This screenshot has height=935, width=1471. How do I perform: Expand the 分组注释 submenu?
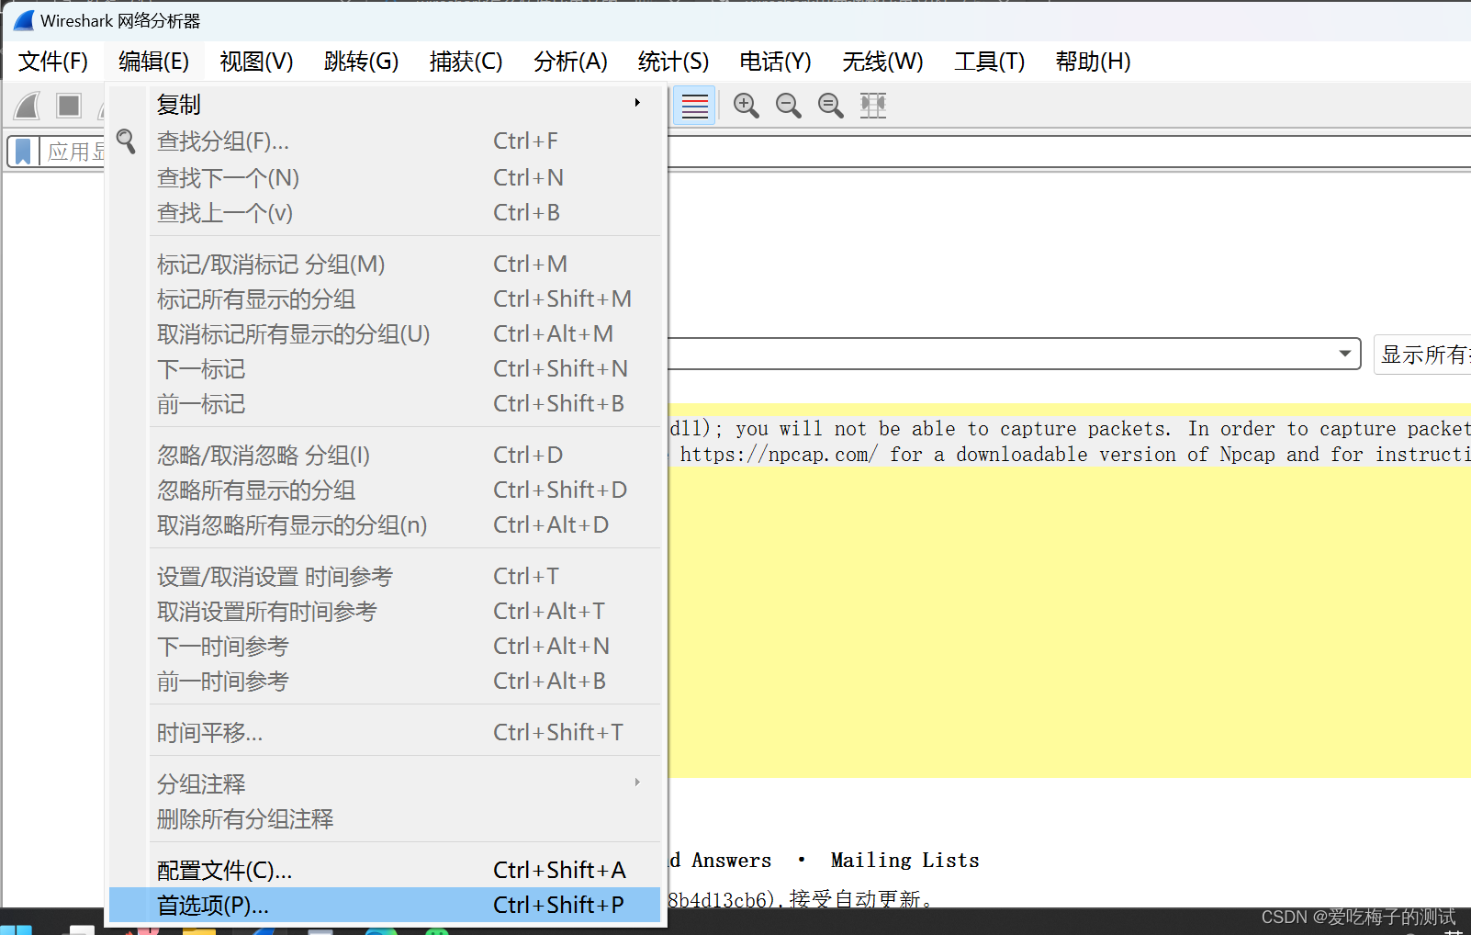tap(385, 783)
